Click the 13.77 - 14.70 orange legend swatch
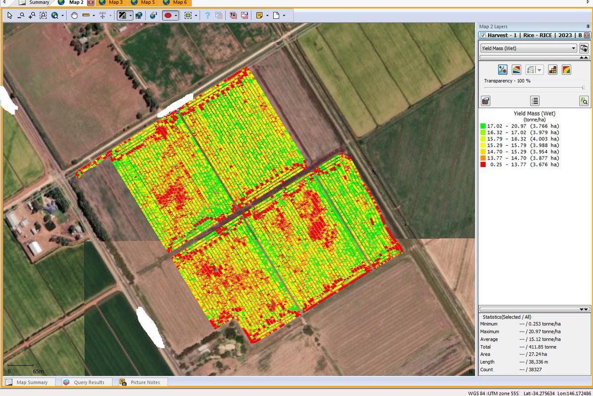The height and width of the screenshot is (396, 593). tap(483, 158)
